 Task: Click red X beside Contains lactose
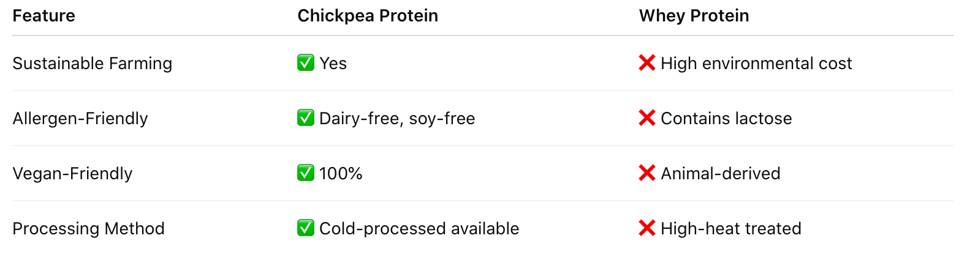point(647,117)
